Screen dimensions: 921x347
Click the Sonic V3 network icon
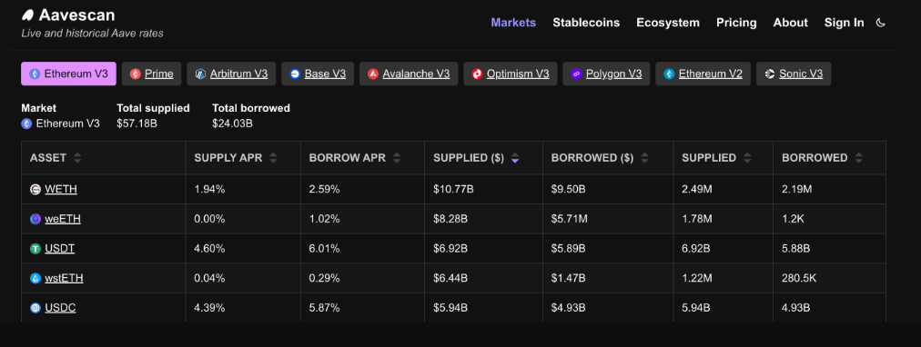(x=769, y=74)
